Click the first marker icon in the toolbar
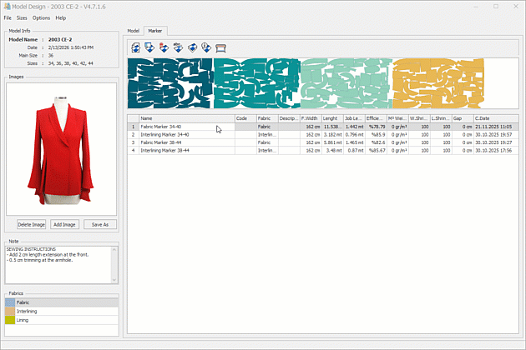 [x=136, y=47]
